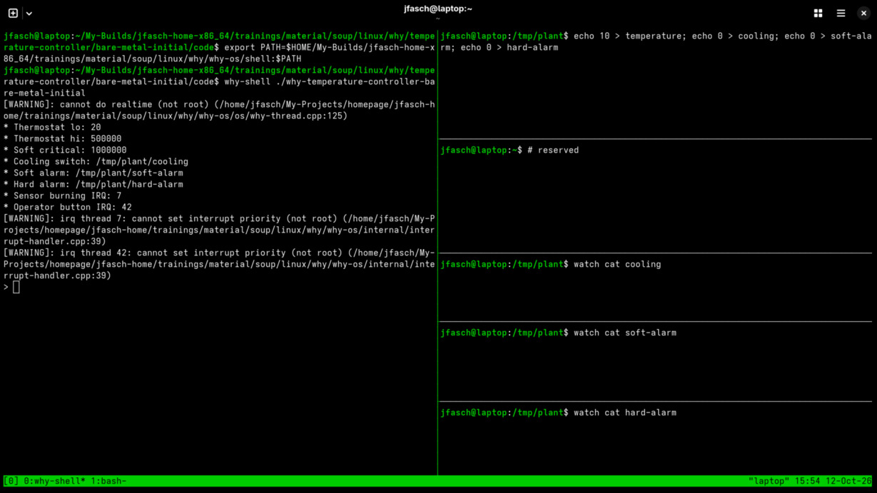
Task: Click the "laptop" hostname in status bar
Action: pyautogui.click(x=769, y=481)
